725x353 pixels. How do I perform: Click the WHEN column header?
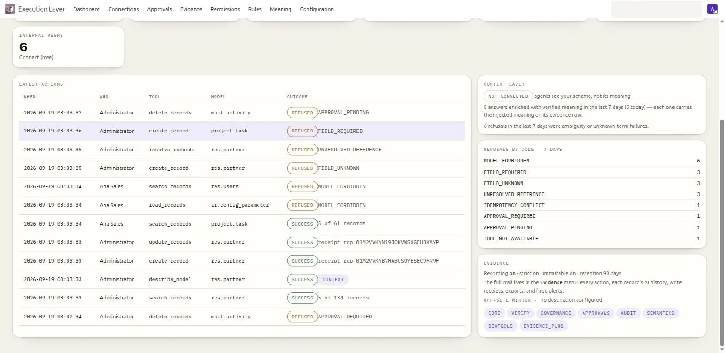30,97
